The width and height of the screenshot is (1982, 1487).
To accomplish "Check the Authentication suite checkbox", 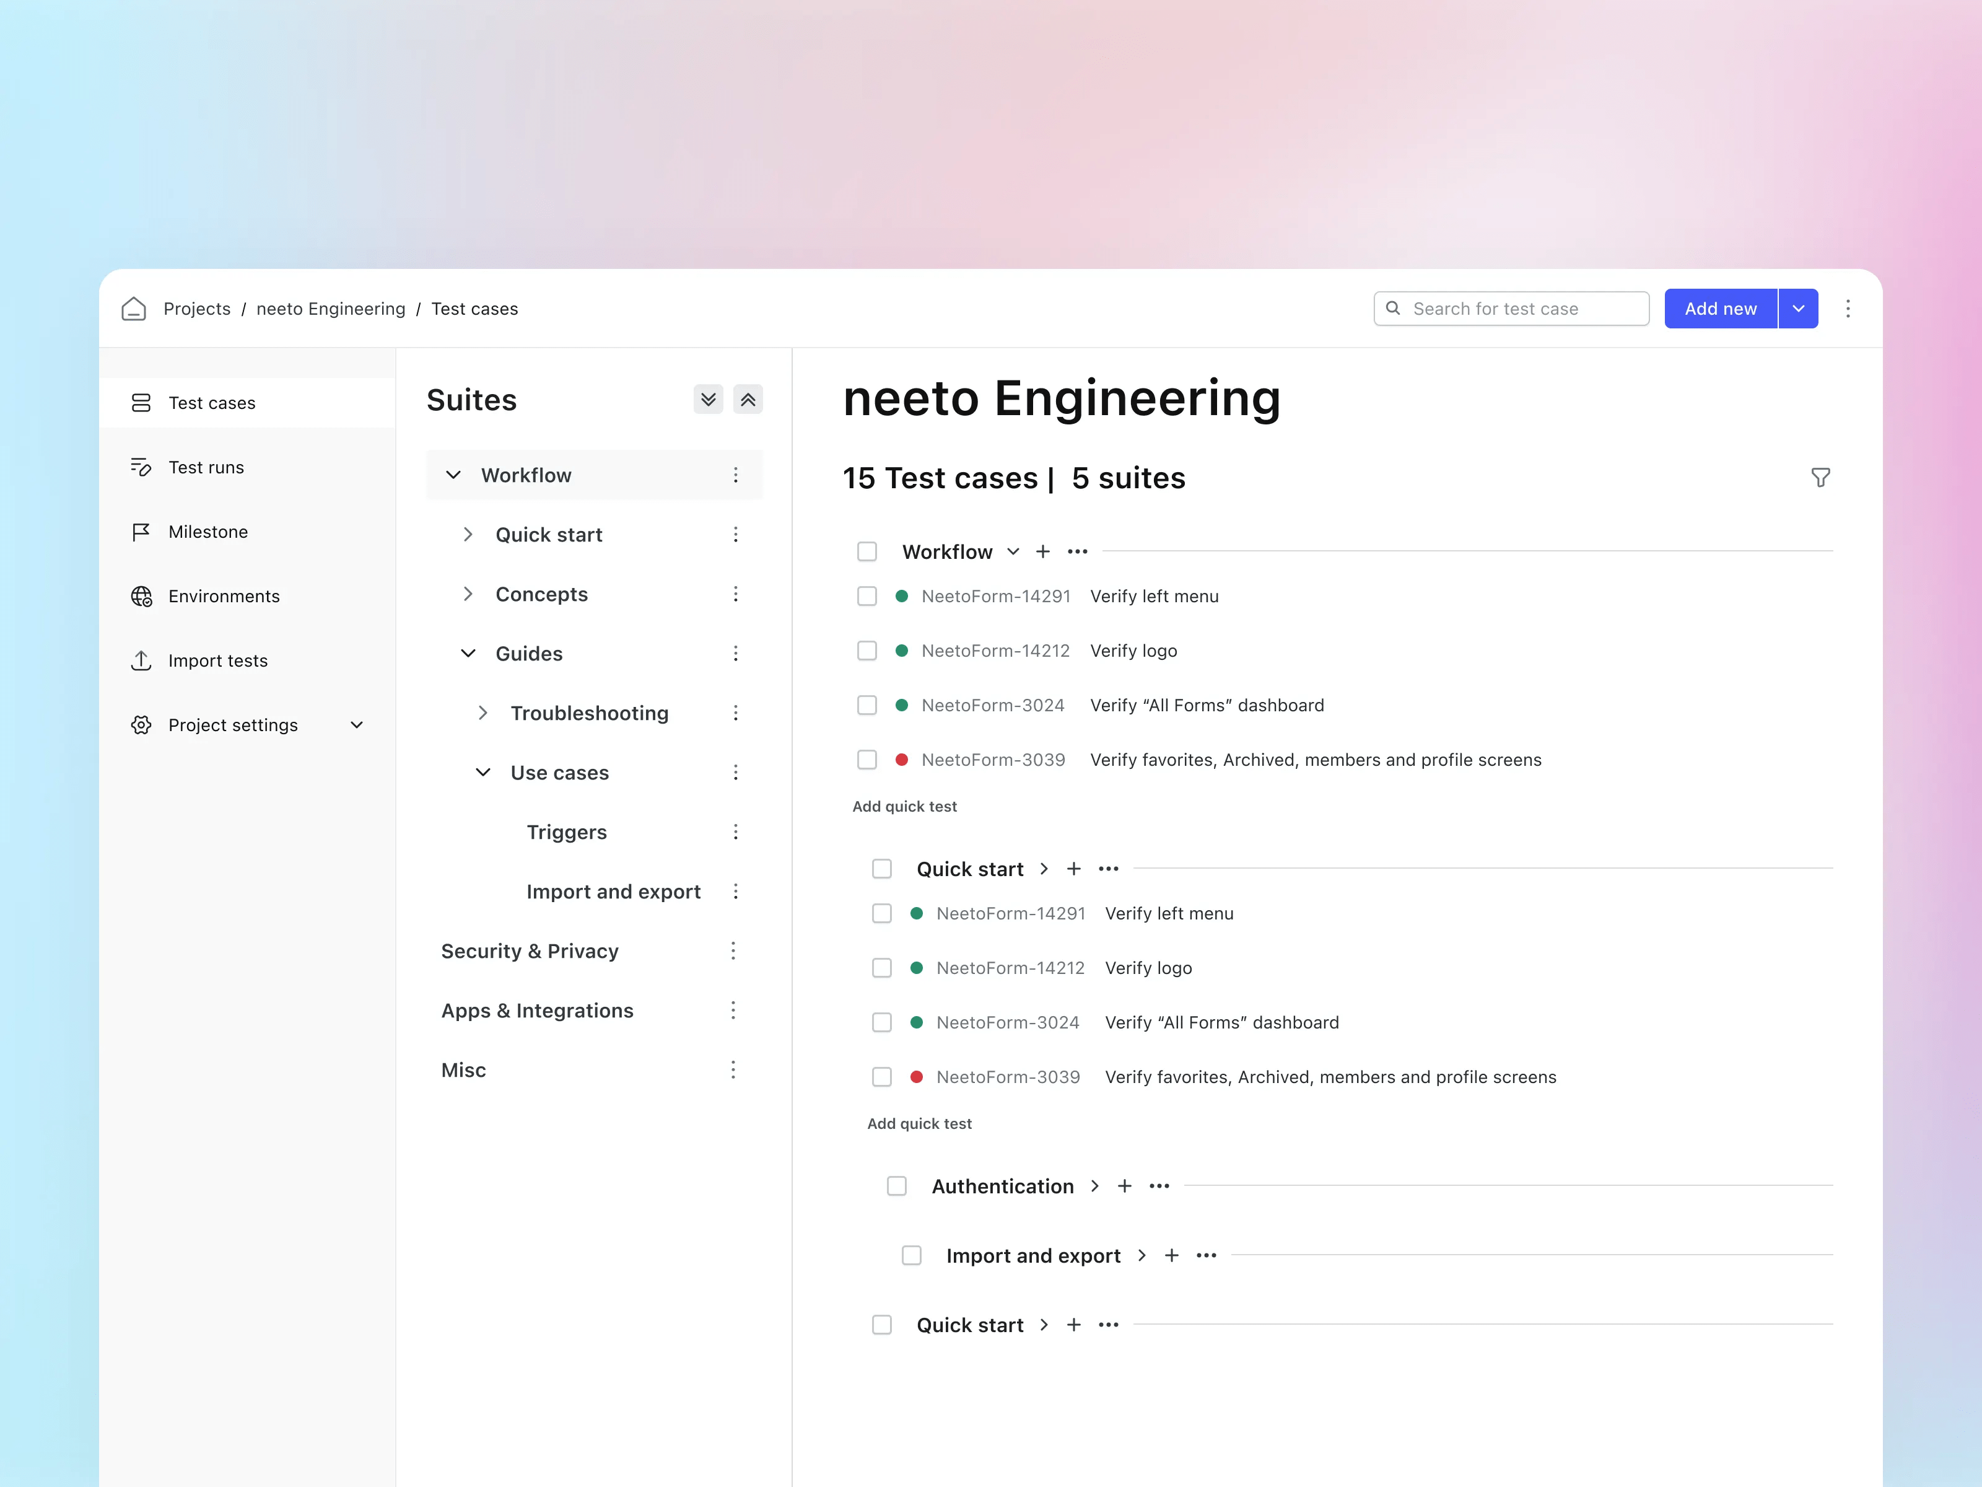I will point(897,1186).
